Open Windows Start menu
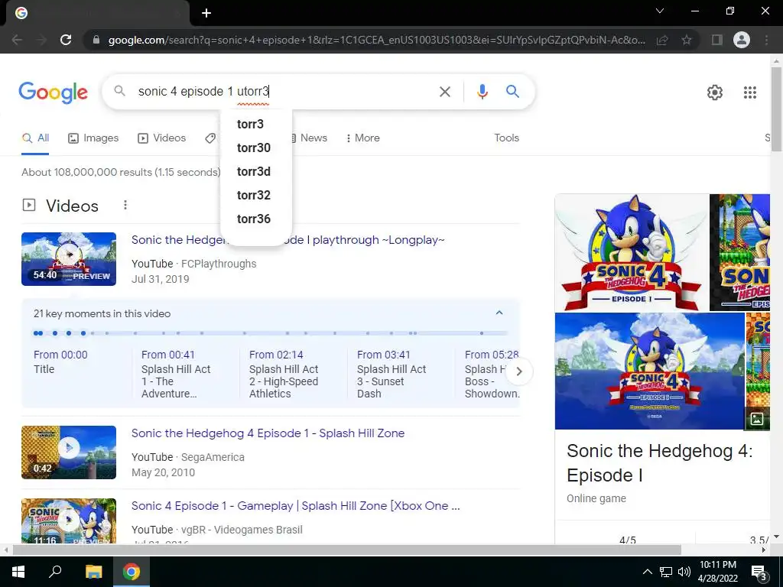The width and height of the screenshot is (783, 587). (x=18, y=572)
